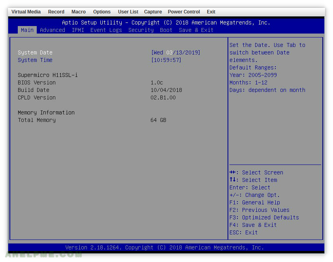Click the CPLD Version label
Image resolution: width=333 pixels, height=262 pixels.
[37, 97]
